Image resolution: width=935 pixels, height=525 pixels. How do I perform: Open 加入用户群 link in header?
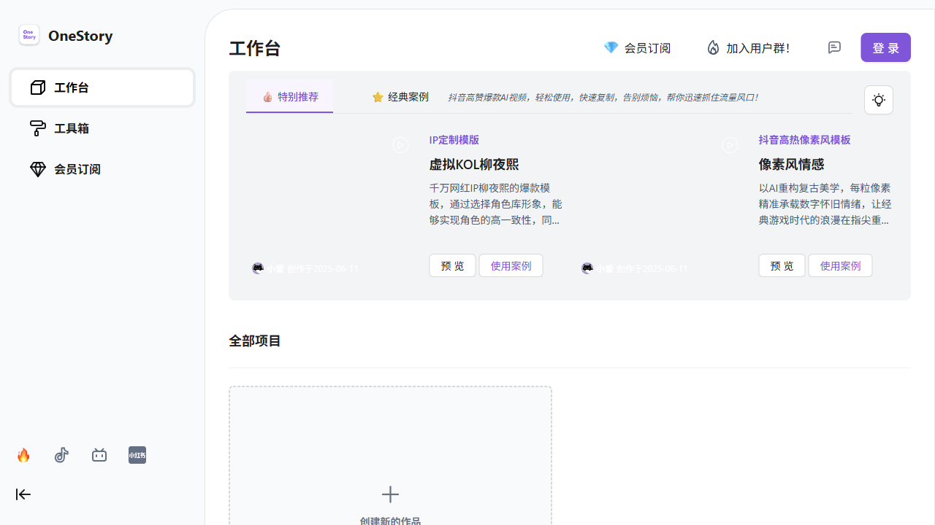click(748, 48)
